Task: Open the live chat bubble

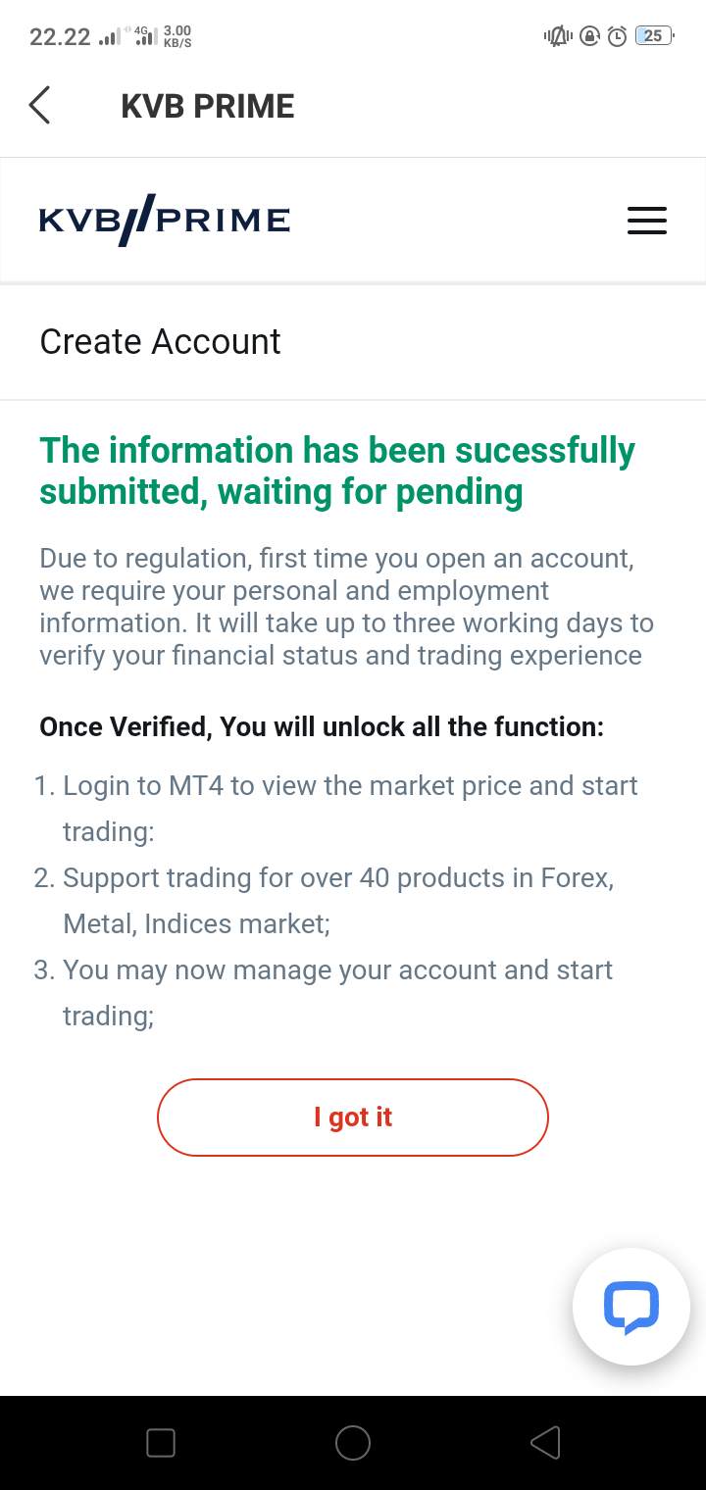Action: 630,1306
